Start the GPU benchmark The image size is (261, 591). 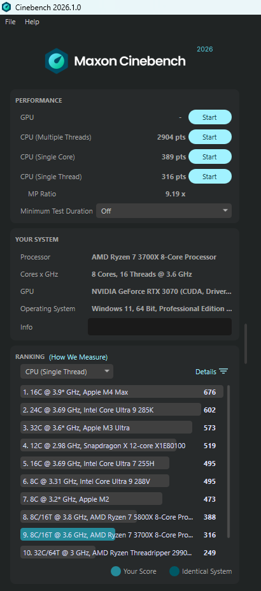[x=210, y=117]
